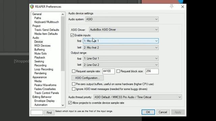
Task: Open Rendering preferences page
Action: click(40, 73)
